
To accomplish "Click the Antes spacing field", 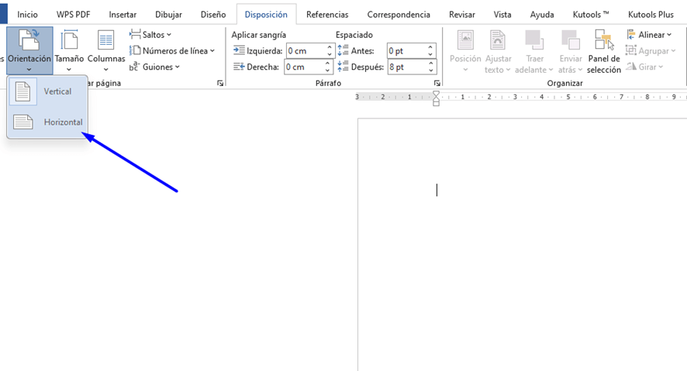I will coord(406,51).
